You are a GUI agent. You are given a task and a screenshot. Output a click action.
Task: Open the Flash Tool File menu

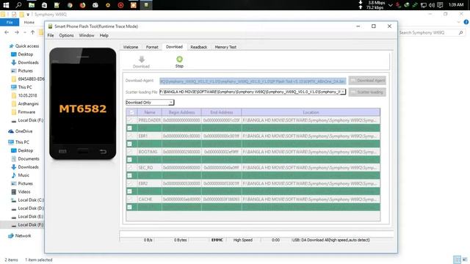pos(51,35)
